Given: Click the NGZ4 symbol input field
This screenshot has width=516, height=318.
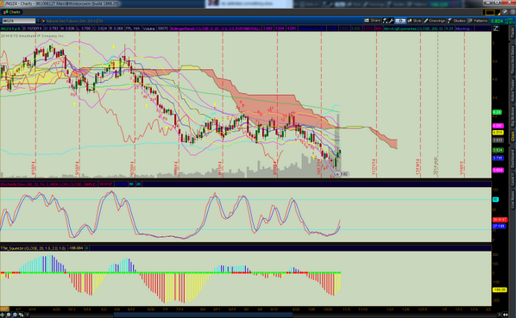Looking at the screenshot, I should click(x=18, y=21).
